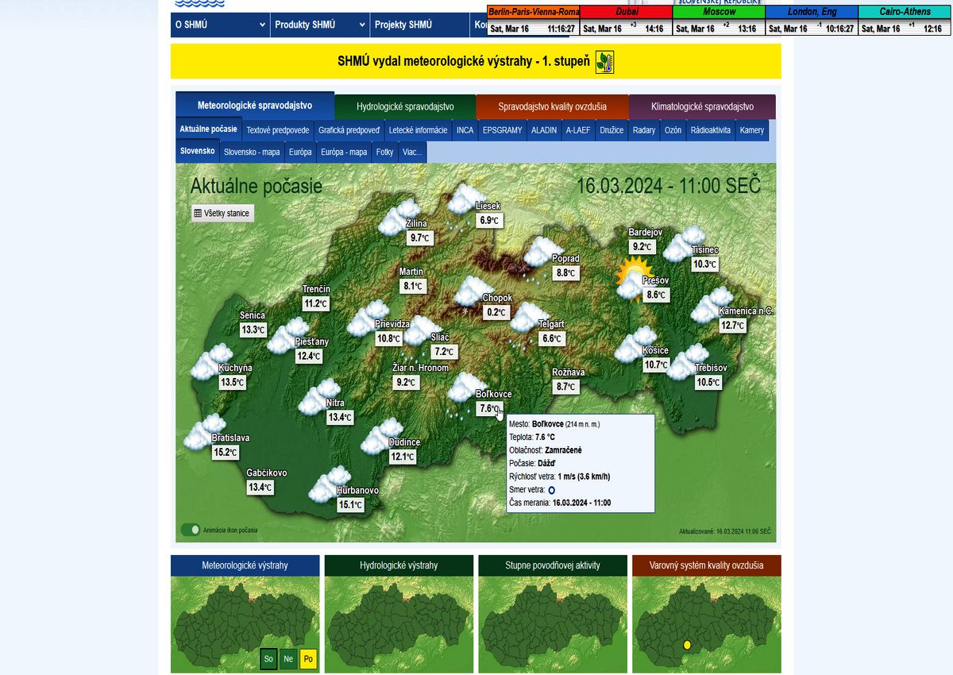Image resolution: width=953 pixels, height=675 pixels.
Task: Expand the 'Produkty SHMÚ' dropdown menu
Action: [320, 25]
